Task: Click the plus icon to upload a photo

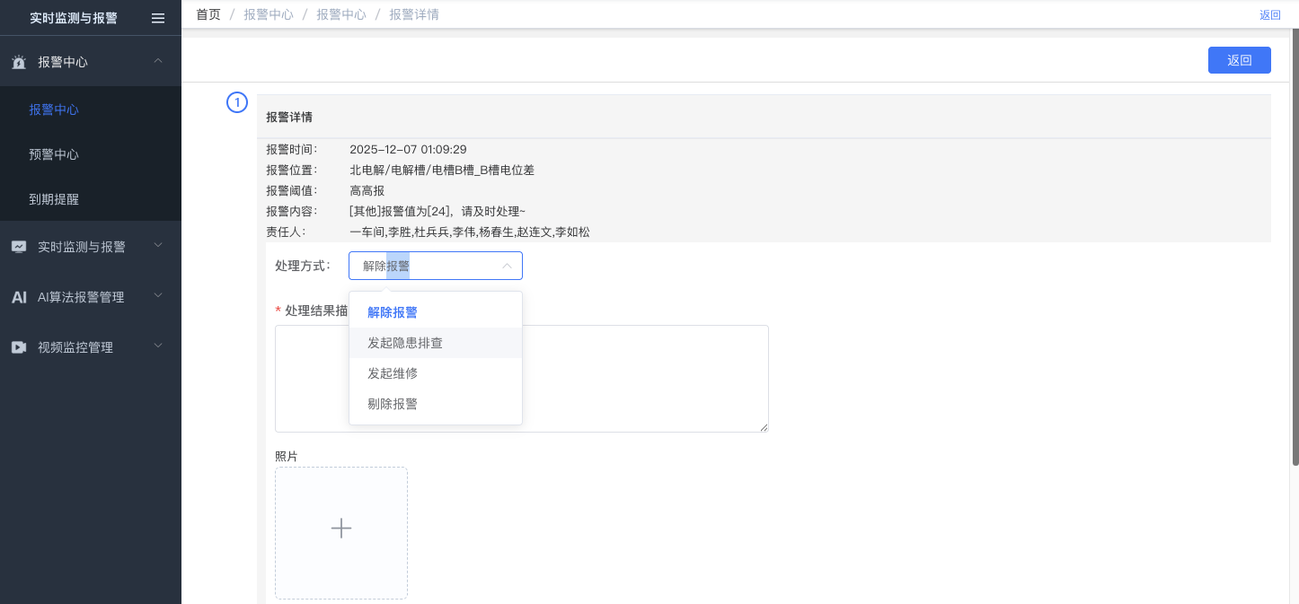Action: [x=341, y=529]
